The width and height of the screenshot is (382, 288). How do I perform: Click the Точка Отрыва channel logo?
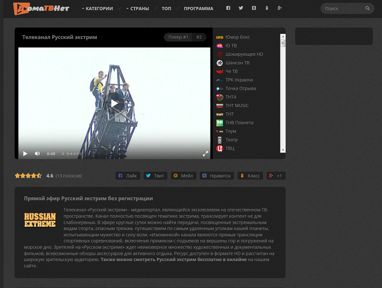pos(219,89)
